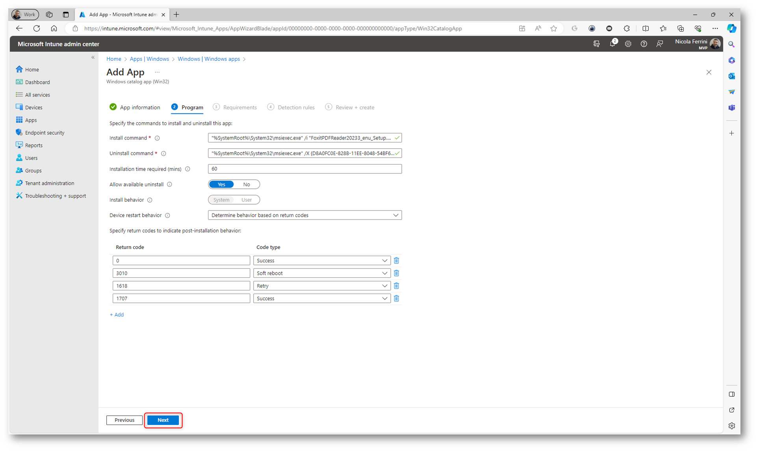The width and height of the screenshot is (757, 451).
Task: Click Installation time required input field
Action: click(304, 169)
